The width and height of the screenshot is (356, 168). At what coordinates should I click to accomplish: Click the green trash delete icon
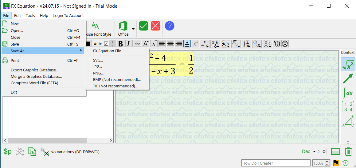[348, 151]
